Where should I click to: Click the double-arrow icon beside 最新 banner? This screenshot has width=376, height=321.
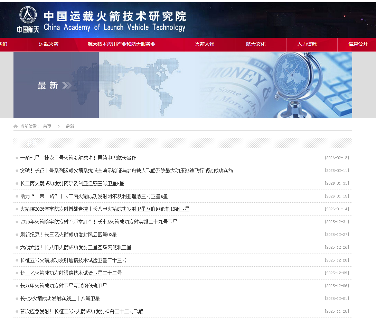(x=67, y=85)
